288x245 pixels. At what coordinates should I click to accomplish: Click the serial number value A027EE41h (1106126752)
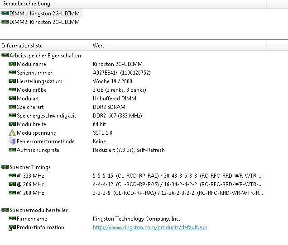pos(122,73)
